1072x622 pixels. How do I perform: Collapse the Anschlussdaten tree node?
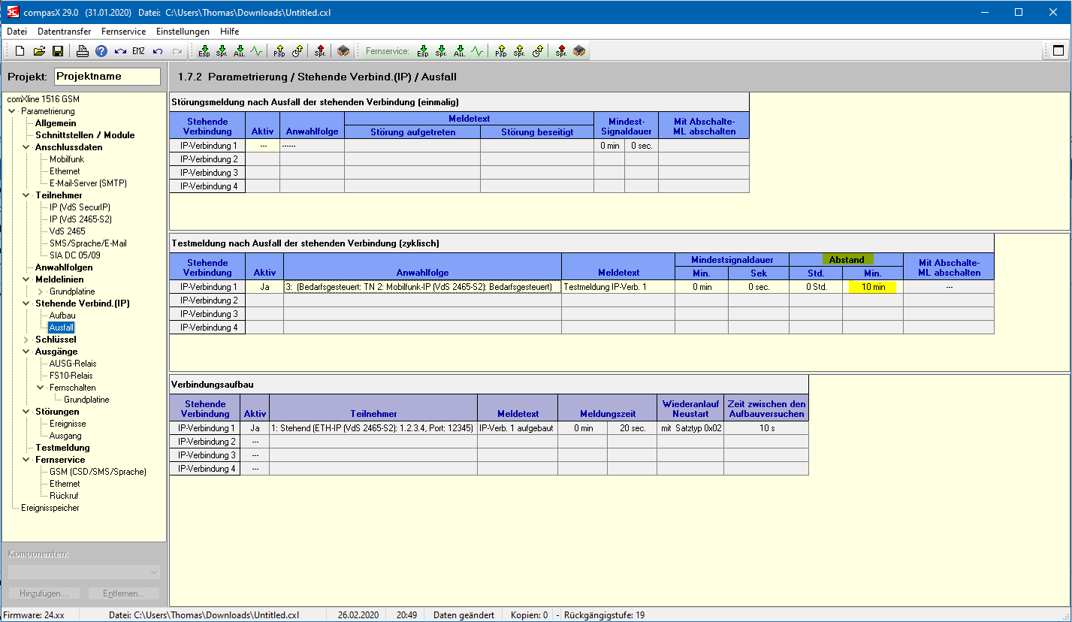coord(26,147)
